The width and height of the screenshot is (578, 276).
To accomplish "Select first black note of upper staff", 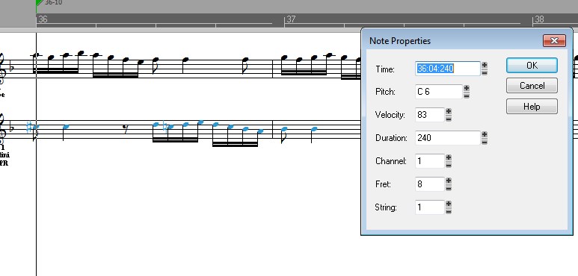I will (36, 55).
